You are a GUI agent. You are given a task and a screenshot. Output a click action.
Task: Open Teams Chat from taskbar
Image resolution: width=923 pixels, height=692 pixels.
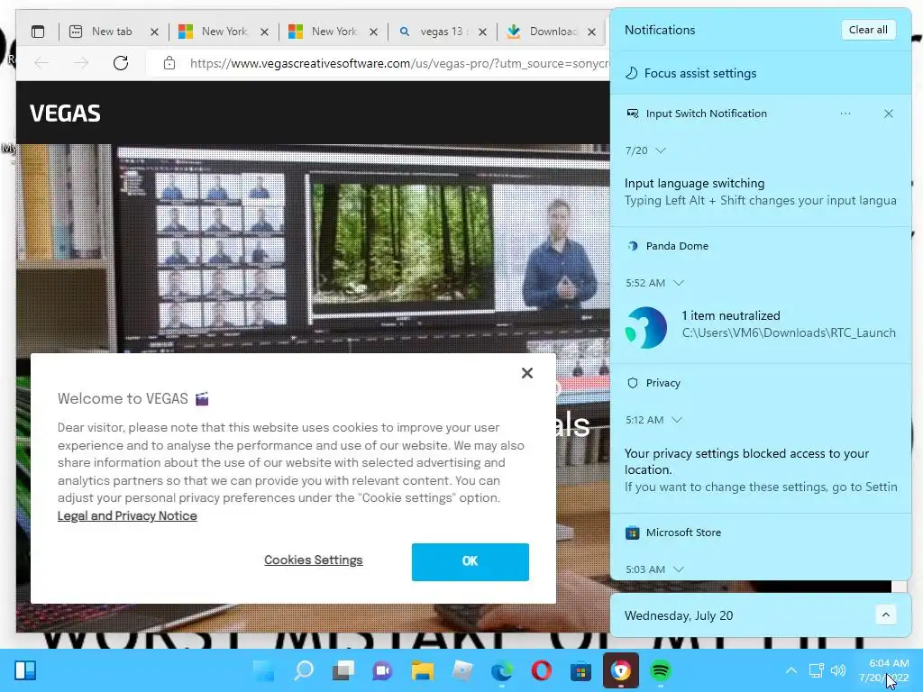click(x=382, y=670)
